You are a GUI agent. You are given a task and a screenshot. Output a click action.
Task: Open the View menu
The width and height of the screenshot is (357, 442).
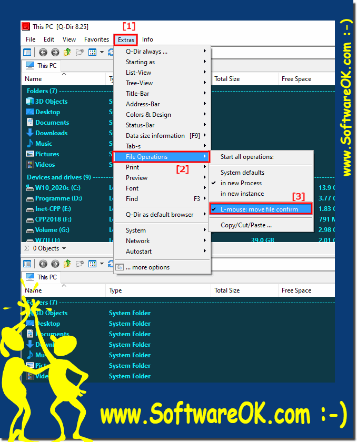click(x=69, y=39)
